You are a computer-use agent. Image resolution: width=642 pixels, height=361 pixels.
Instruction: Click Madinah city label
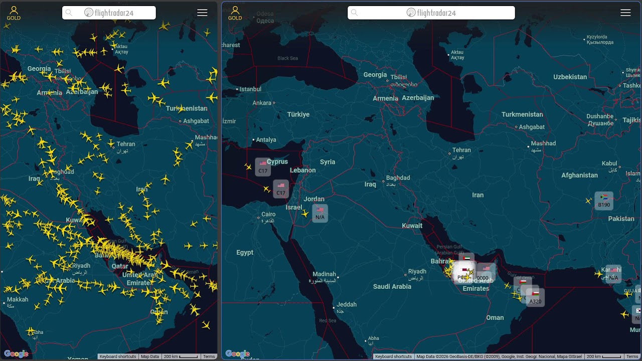(x=324, y=274)
